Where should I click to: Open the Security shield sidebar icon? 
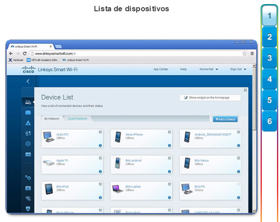[x=28, y=208]
